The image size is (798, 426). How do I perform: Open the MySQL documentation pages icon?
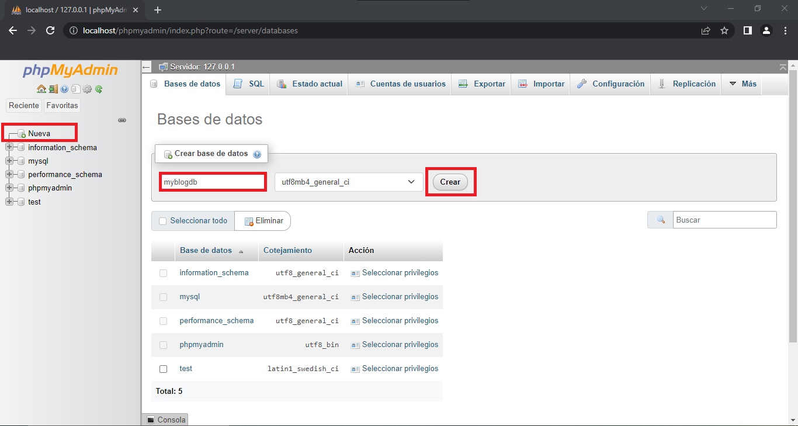pyautogui.click(x=75, y=89)
